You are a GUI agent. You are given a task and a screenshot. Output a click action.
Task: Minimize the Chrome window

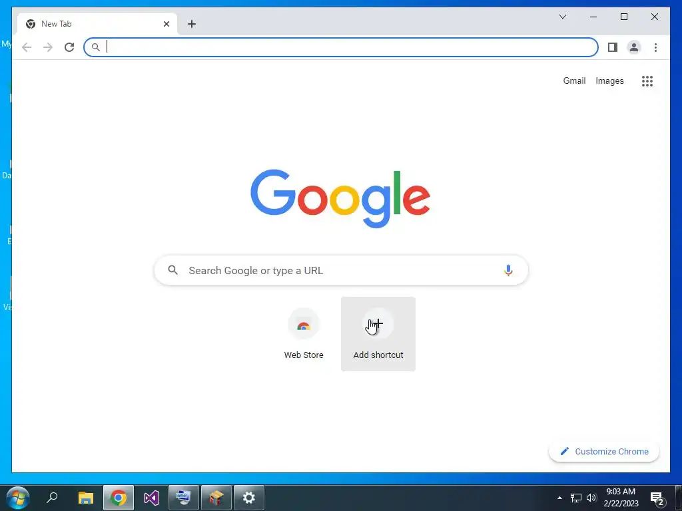[x=593, y=17]
